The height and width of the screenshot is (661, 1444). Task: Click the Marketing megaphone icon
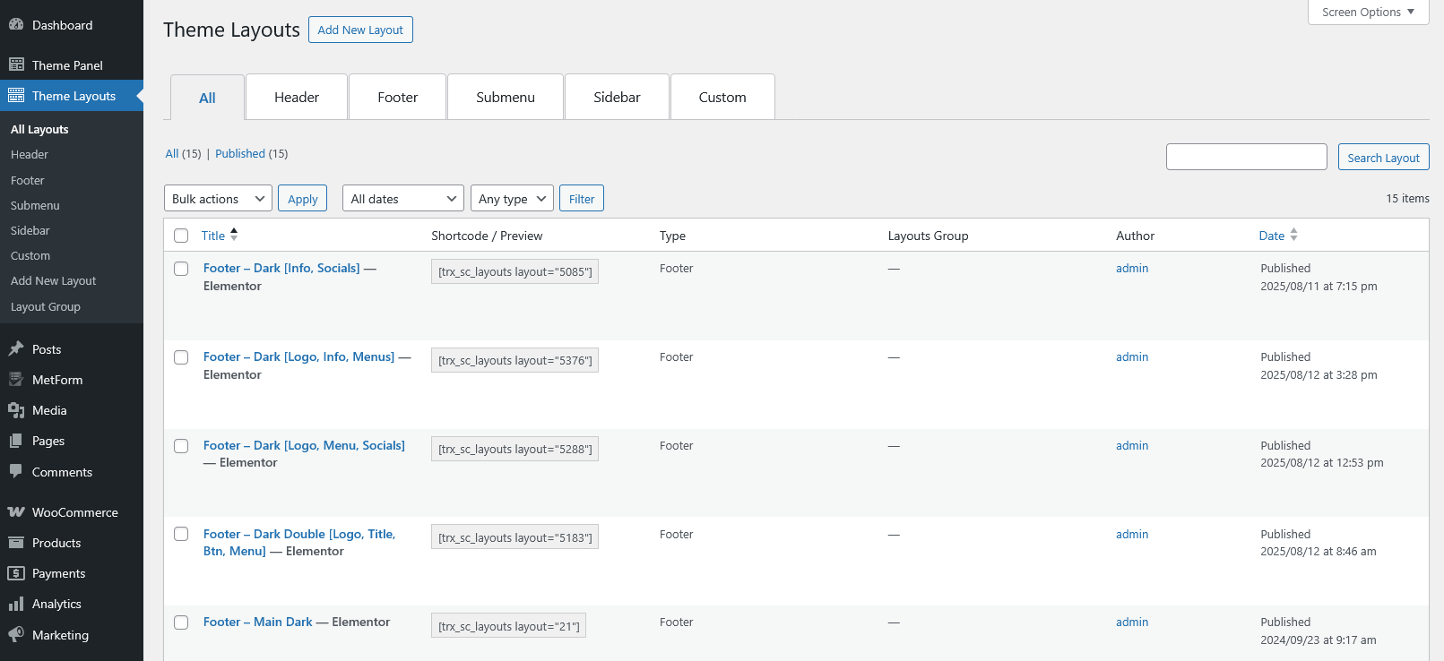(16, 634)
